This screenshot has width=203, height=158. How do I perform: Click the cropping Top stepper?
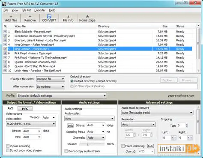(187, 125)
